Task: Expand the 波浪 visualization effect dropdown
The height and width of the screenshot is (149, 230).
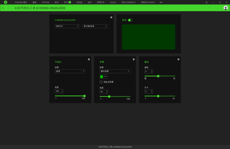Action: 70,71
